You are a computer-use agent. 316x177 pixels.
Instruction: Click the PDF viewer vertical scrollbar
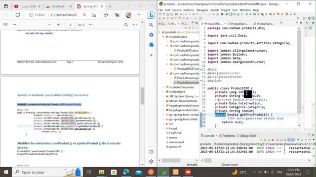click(x=143, y=96)
